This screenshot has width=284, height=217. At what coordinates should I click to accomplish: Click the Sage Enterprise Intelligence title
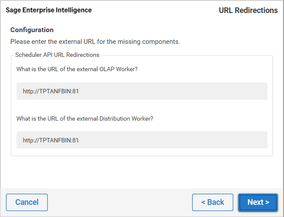[x=49, y=10]
